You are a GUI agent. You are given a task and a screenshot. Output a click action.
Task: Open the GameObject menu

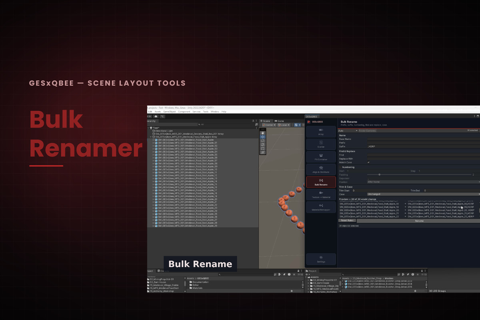(x=169, y=112)
